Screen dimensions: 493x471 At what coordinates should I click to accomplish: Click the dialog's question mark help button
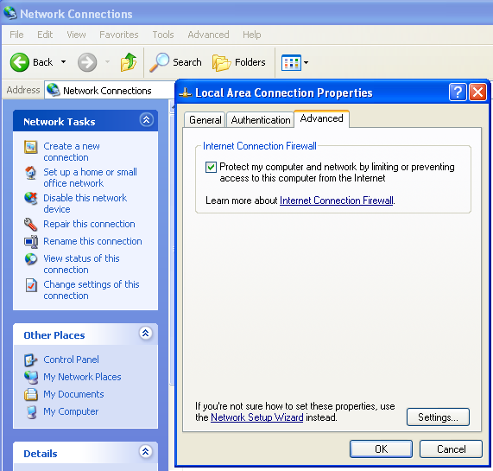[458, 92]
